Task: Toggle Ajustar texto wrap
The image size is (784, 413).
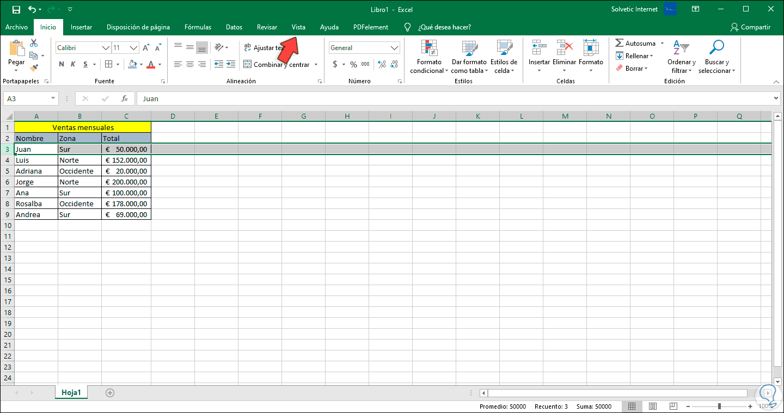Action: [265, 48]
